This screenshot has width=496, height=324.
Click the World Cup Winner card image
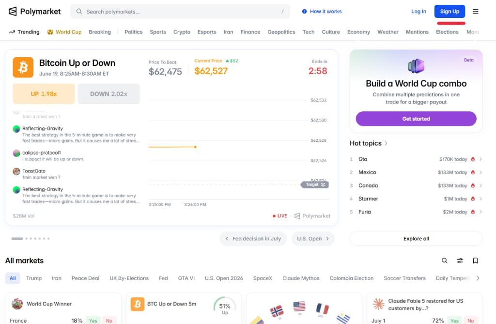pos(17,304)
